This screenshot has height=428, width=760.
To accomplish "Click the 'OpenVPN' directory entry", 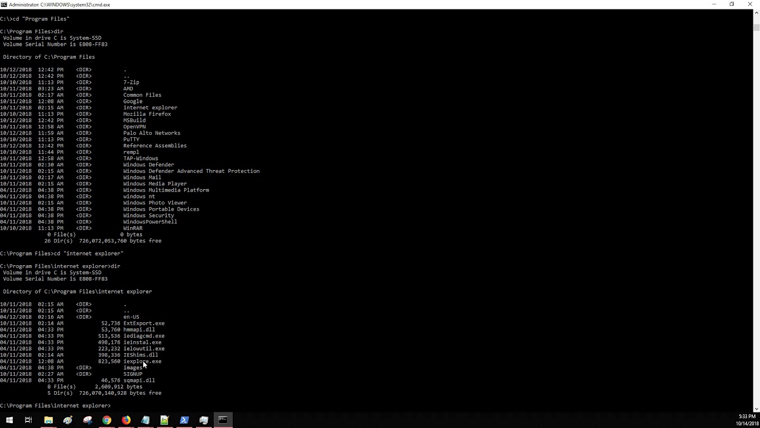I will point(135,127).
